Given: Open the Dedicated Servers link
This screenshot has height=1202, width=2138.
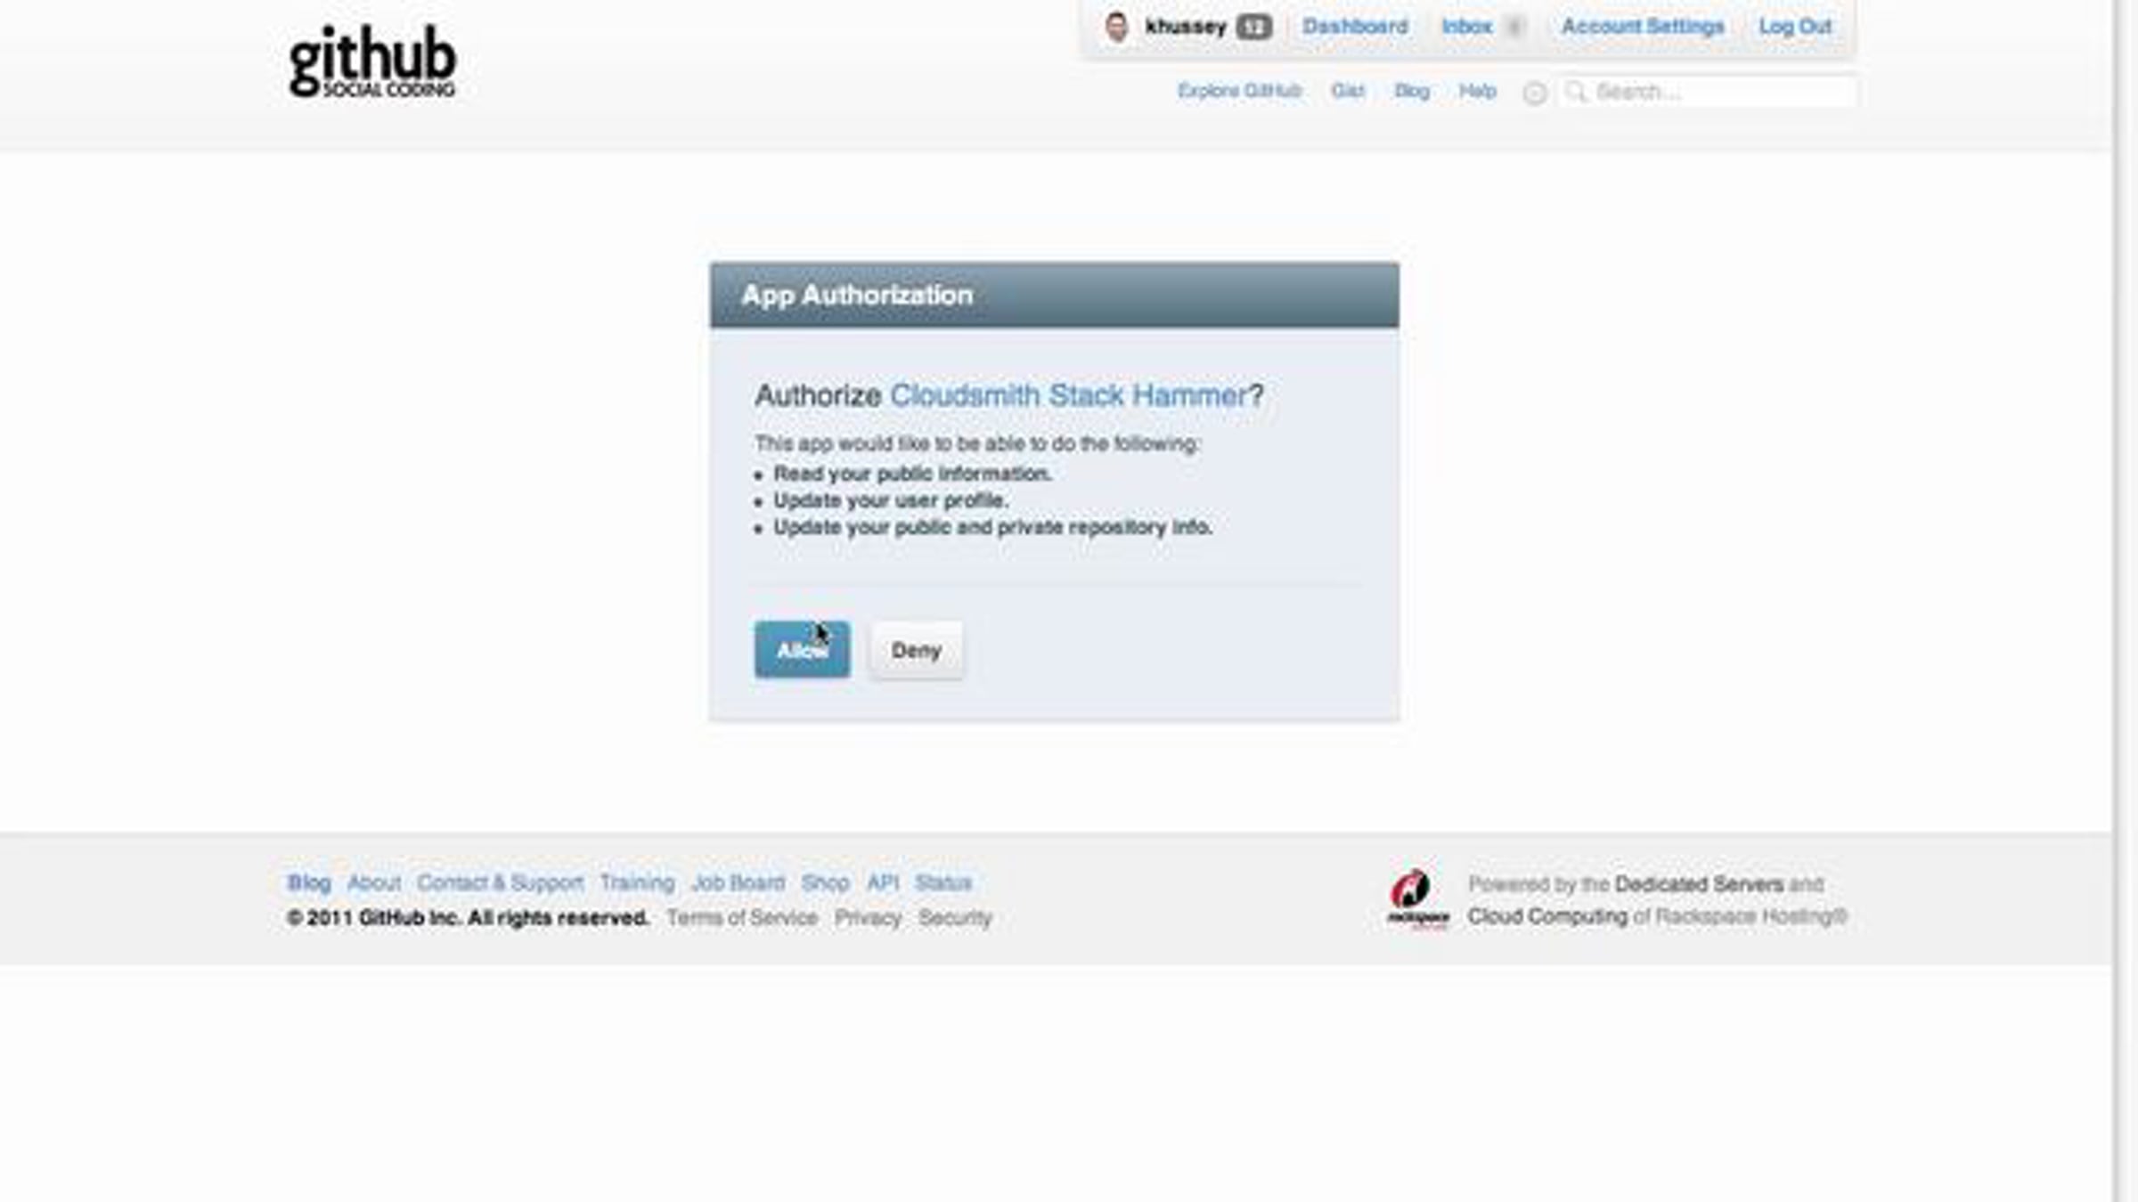Looking at the screenshot, I should tap(1699, 884).
